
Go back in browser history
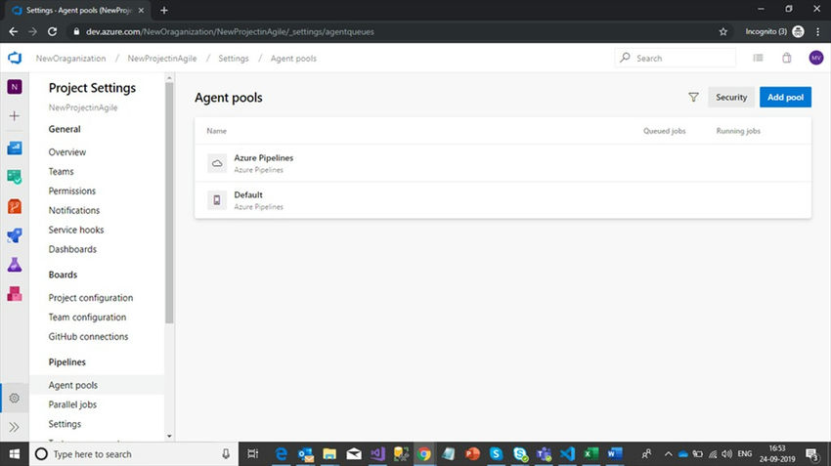pyautogui.click(x=14, y=32)
